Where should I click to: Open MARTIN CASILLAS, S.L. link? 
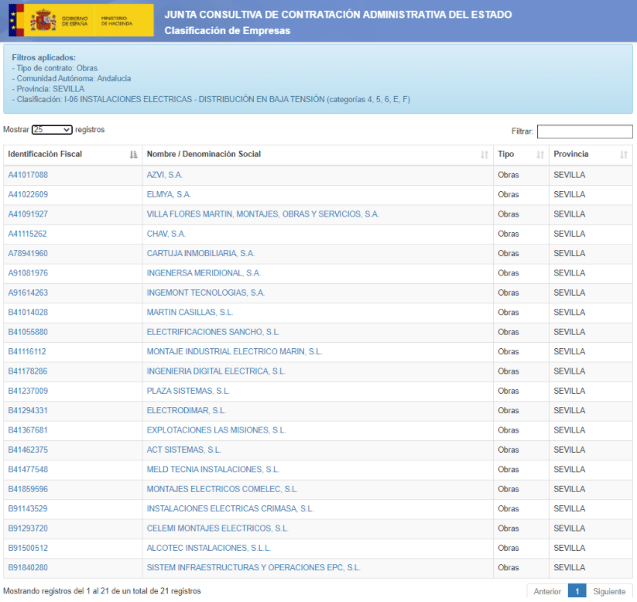[x=190, y=313]
